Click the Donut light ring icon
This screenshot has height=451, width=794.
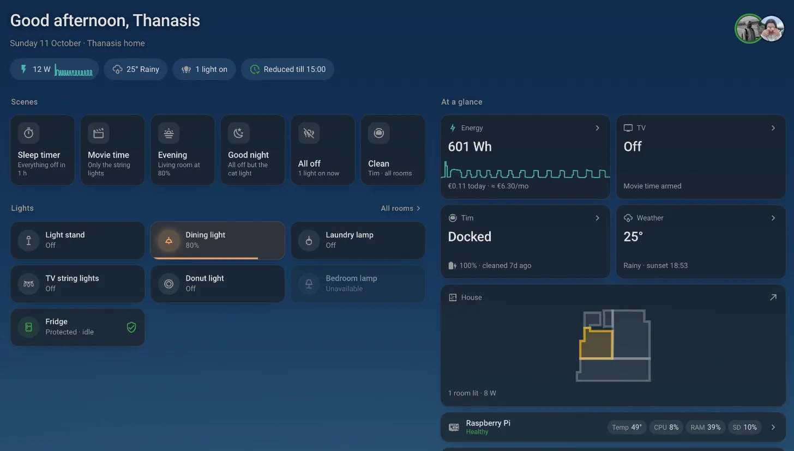169,284
